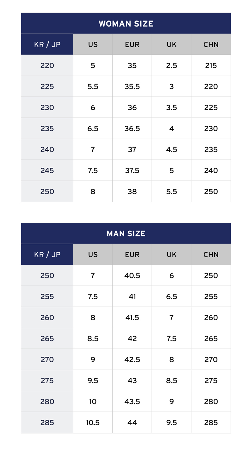Click the 40.5 EUR size cell
The image size is (252, 454).
tap(132, 276)
